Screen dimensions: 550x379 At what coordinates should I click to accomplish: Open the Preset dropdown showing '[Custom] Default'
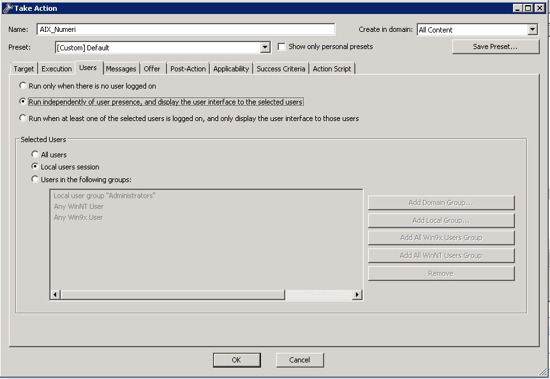tap(265, 47)
